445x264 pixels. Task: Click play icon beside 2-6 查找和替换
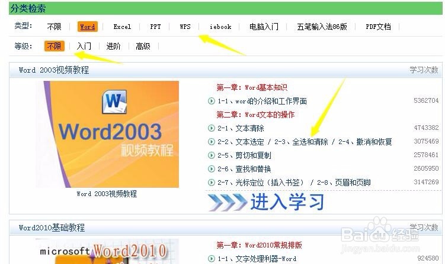[x=212, y=169]
